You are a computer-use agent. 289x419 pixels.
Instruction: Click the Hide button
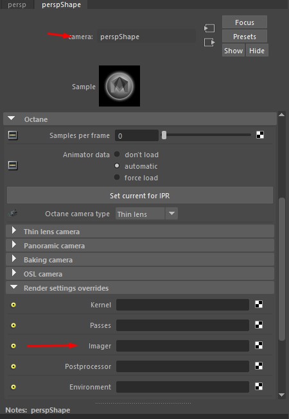tap(257, 51)
